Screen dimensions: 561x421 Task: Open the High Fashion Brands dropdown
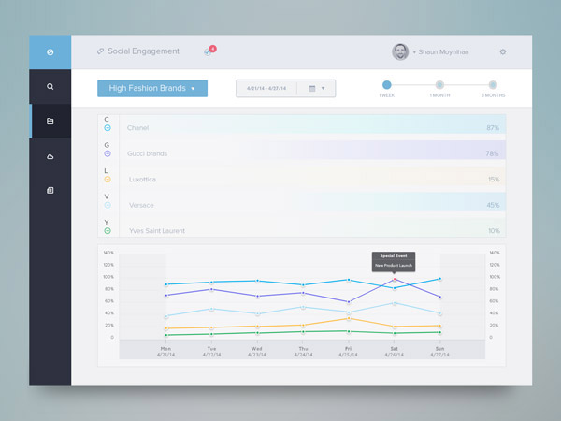[x=152, y=89]
